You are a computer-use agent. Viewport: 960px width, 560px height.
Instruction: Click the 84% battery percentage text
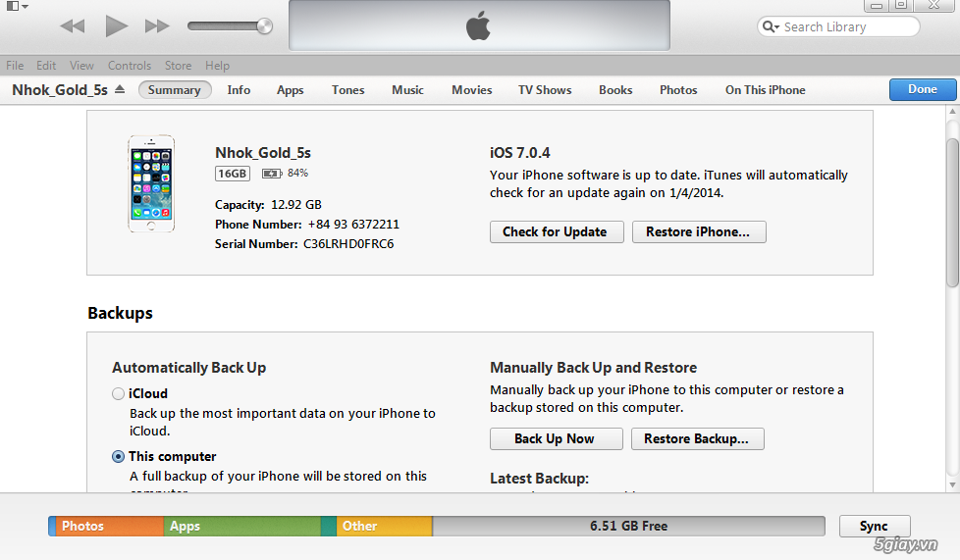(x=297, y=174)
